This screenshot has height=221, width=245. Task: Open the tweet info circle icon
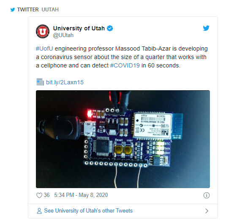pos(207,195)
